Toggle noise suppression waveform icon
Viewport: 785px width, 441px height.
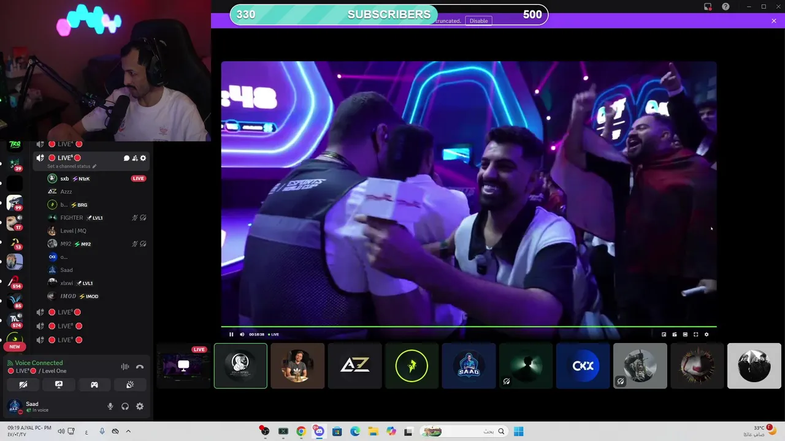(125, 367)
